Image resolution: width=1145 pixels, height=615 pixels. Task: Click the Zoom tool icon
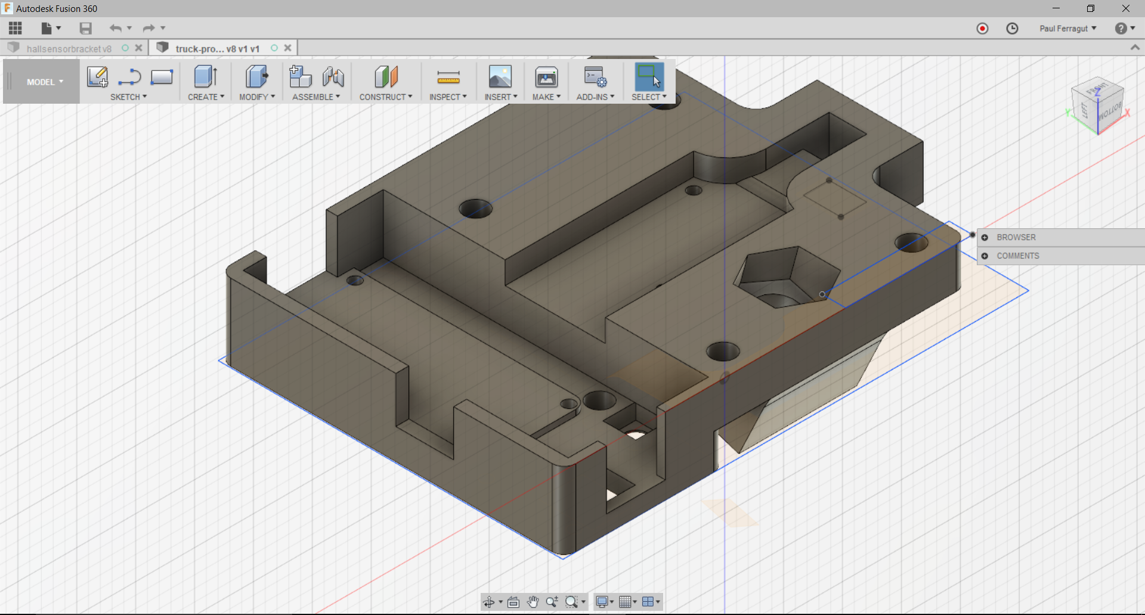click(552, 602)
